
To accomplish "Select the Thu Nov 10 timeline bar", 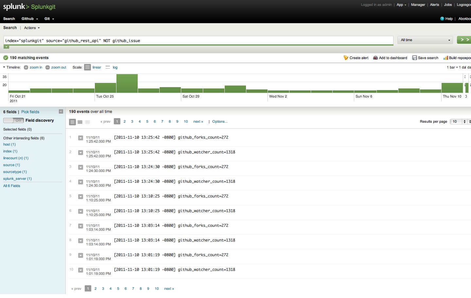I will [x=452, y=88].
